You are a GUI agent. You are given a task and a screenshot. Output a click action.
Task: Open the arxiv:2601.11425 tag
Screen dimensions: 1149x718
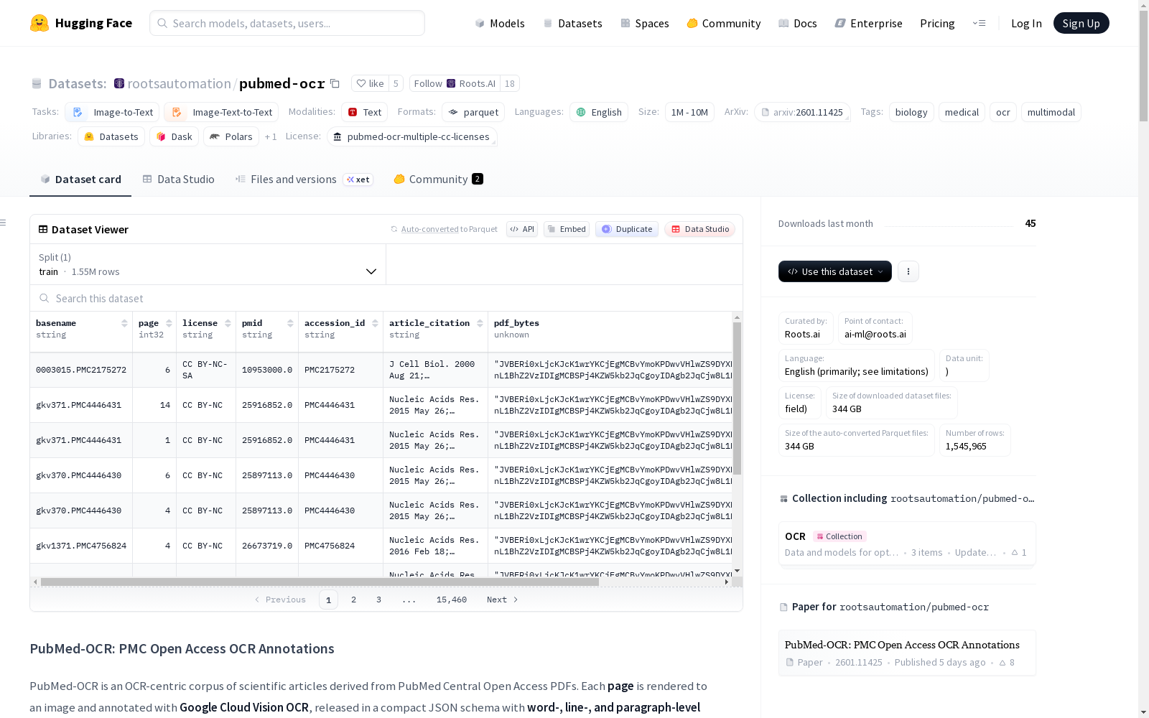pyautogui.click(x=802, y=112)
